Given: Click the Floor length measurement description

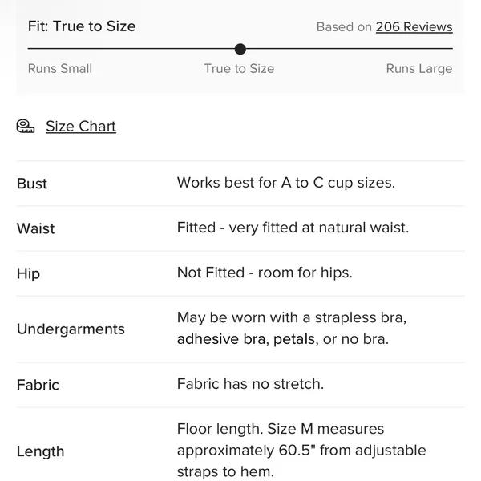Looking at the screenshot, I should pos(301,450).
